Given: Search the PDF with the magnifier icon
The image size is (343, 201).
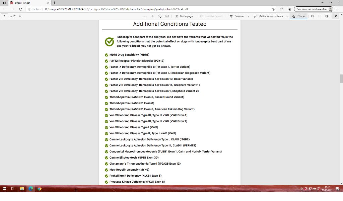Looking at the screenshot, I should click(x=20, y=16).
